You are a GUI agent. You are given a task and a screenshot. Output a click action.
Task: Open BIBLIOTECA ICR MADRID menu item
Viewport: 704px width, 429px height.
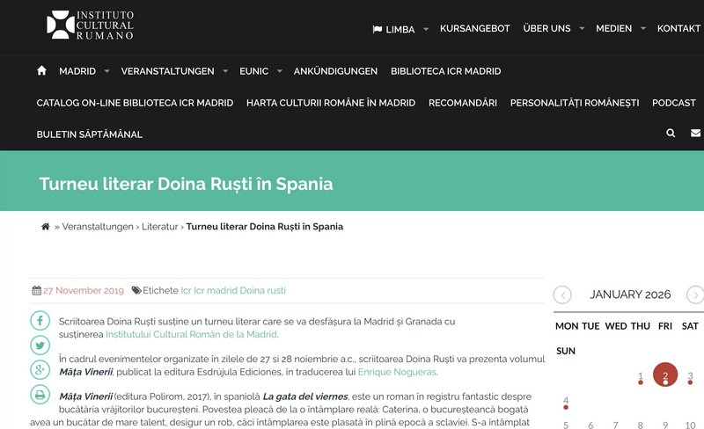(445, 71)
